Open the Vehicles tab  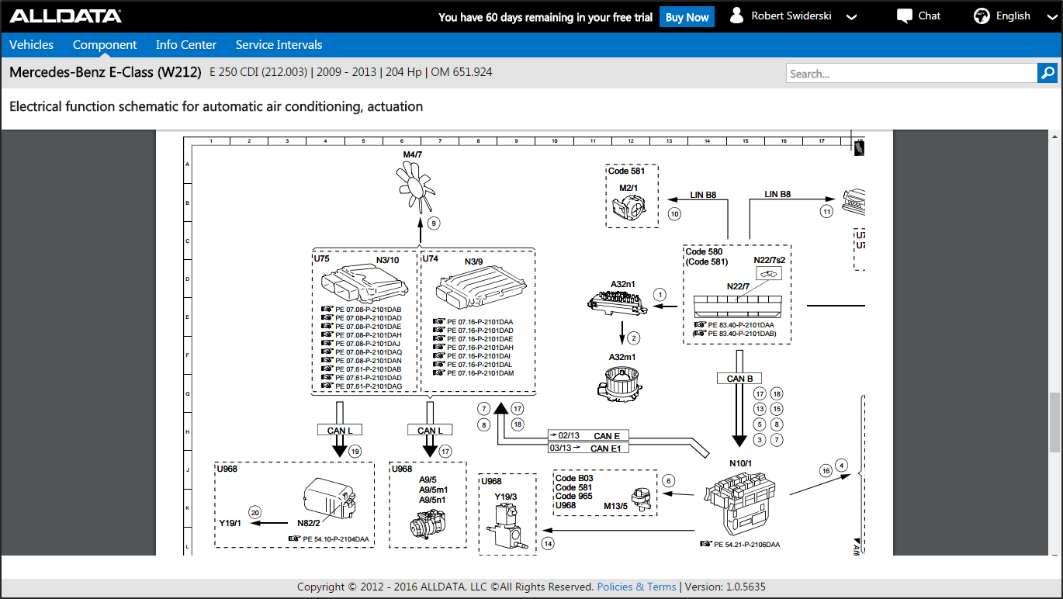pyautogui.click(x=32, y=45)
